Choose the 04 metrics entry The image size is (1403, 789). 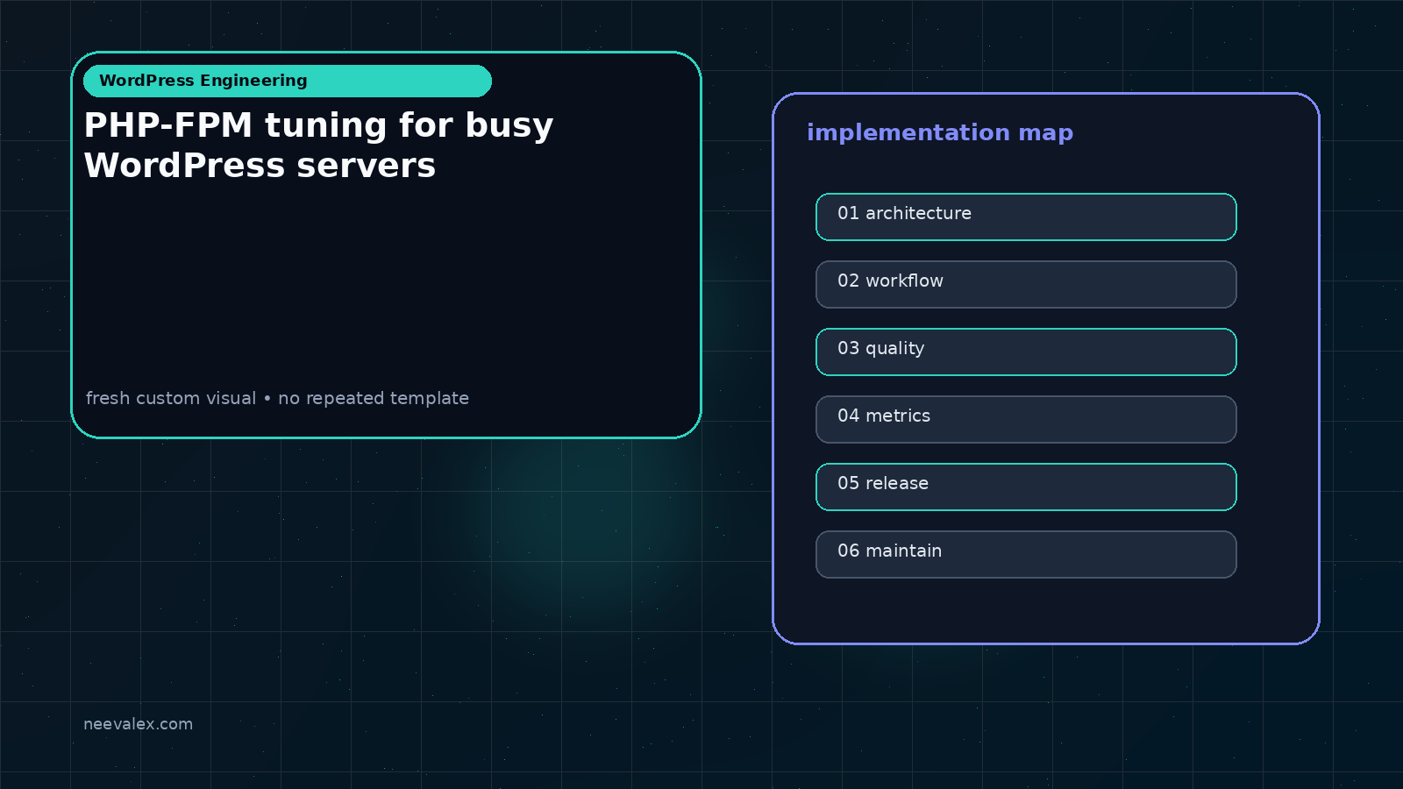pyautogui.click(x=1026, y=419)
